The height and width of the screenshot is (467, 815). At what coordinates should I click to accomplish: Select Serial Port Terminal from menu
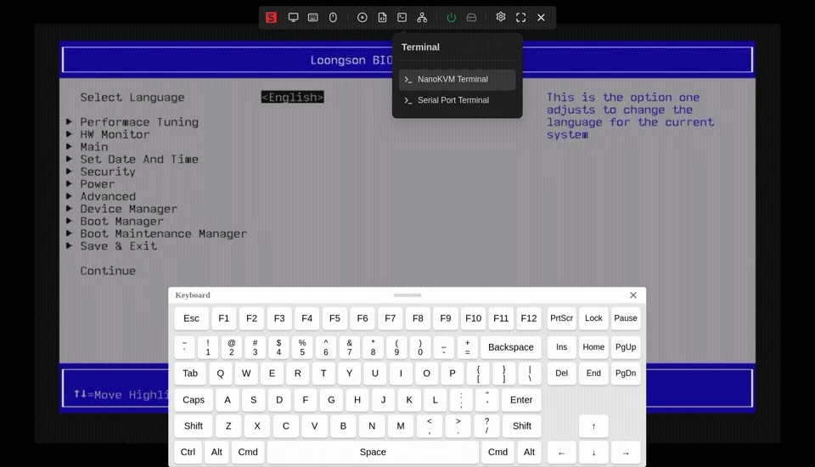458,100
